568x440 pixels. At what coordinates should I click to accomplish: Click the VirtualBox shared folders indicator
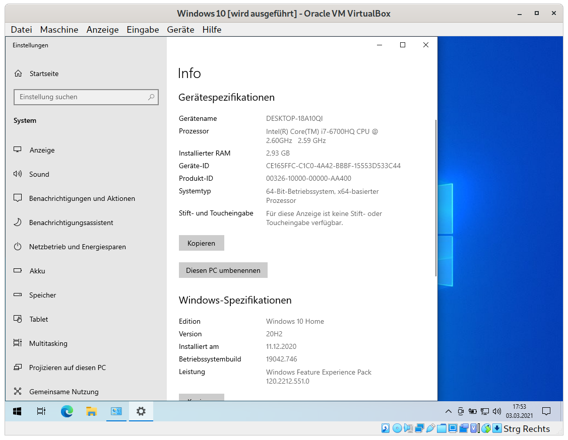coord(441,429)
